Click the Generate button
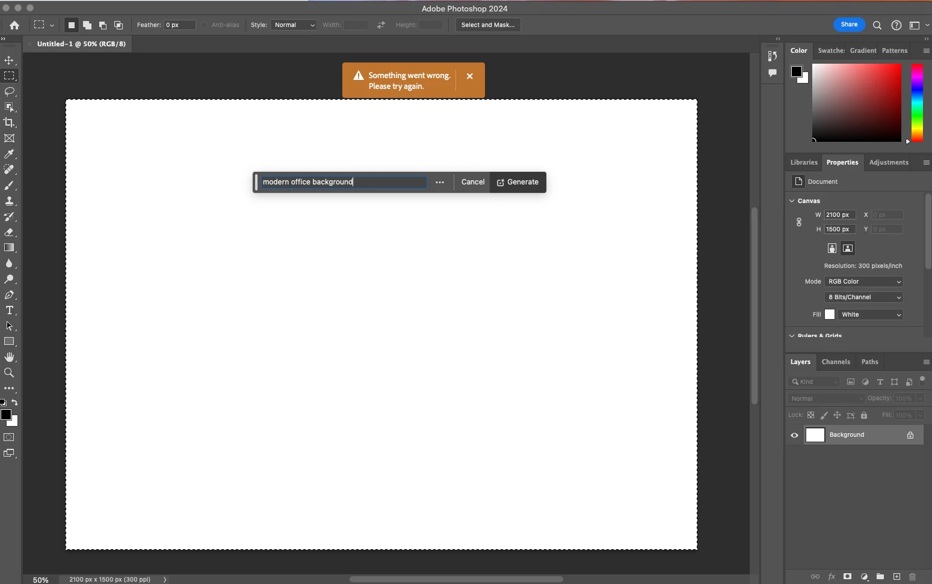The width and height of the screenshot is (932, 584). (517, 182)
